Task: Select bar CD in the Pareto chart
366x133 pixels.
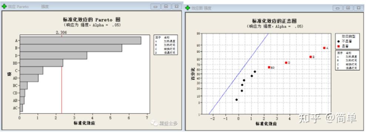Action: point(22,93)
